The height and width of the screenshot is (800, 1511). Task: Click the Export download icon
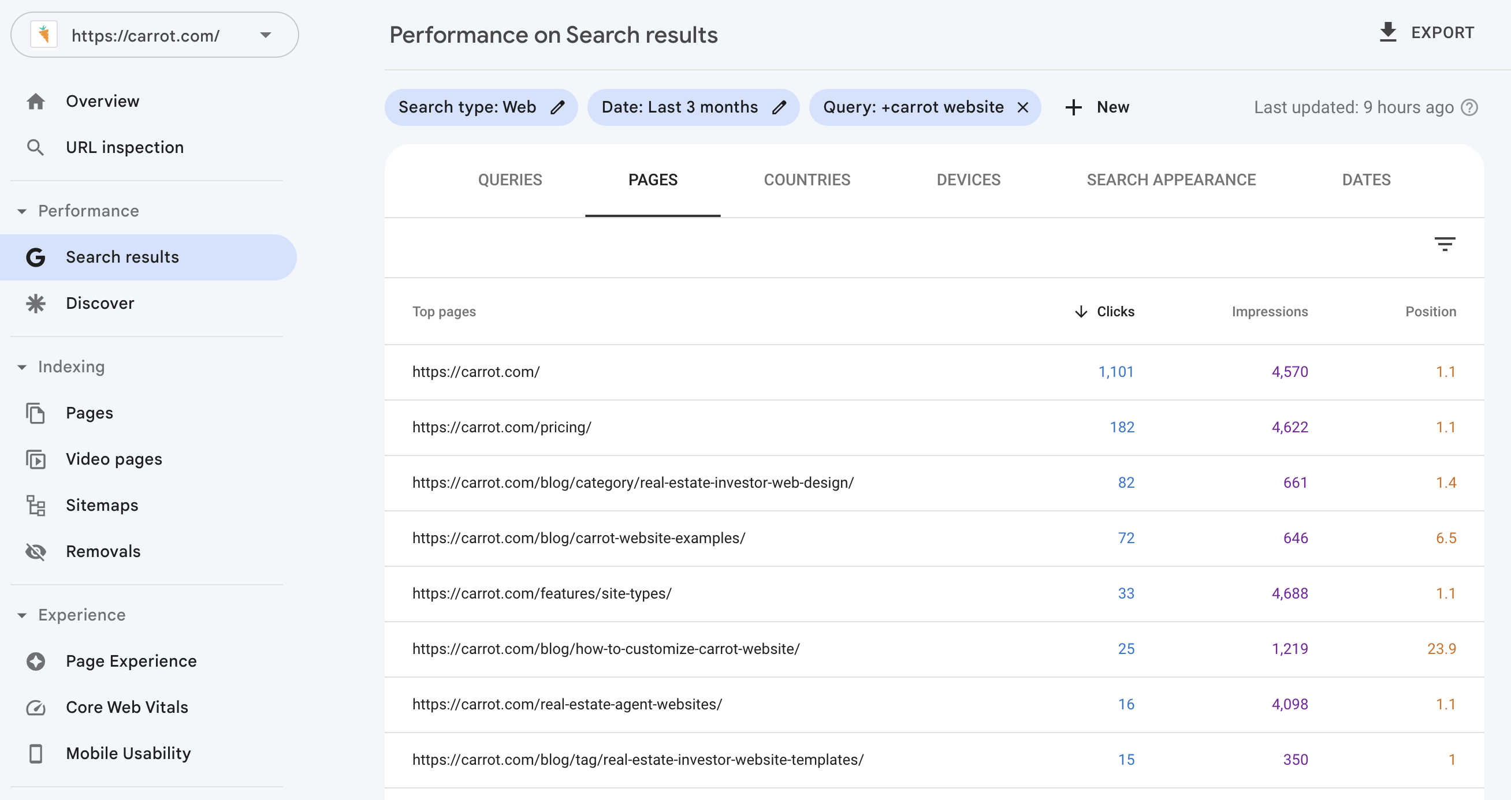point(1388,32)
